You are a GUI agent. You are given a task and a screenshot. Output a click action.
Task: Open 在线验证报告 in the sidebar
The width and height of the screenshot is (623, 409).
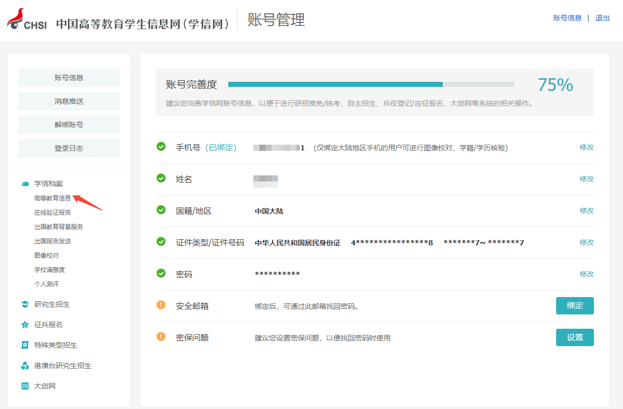click(53, 212)
